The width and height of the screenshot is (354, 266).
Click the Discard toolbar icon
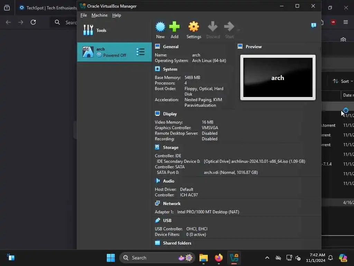point(213,27)
